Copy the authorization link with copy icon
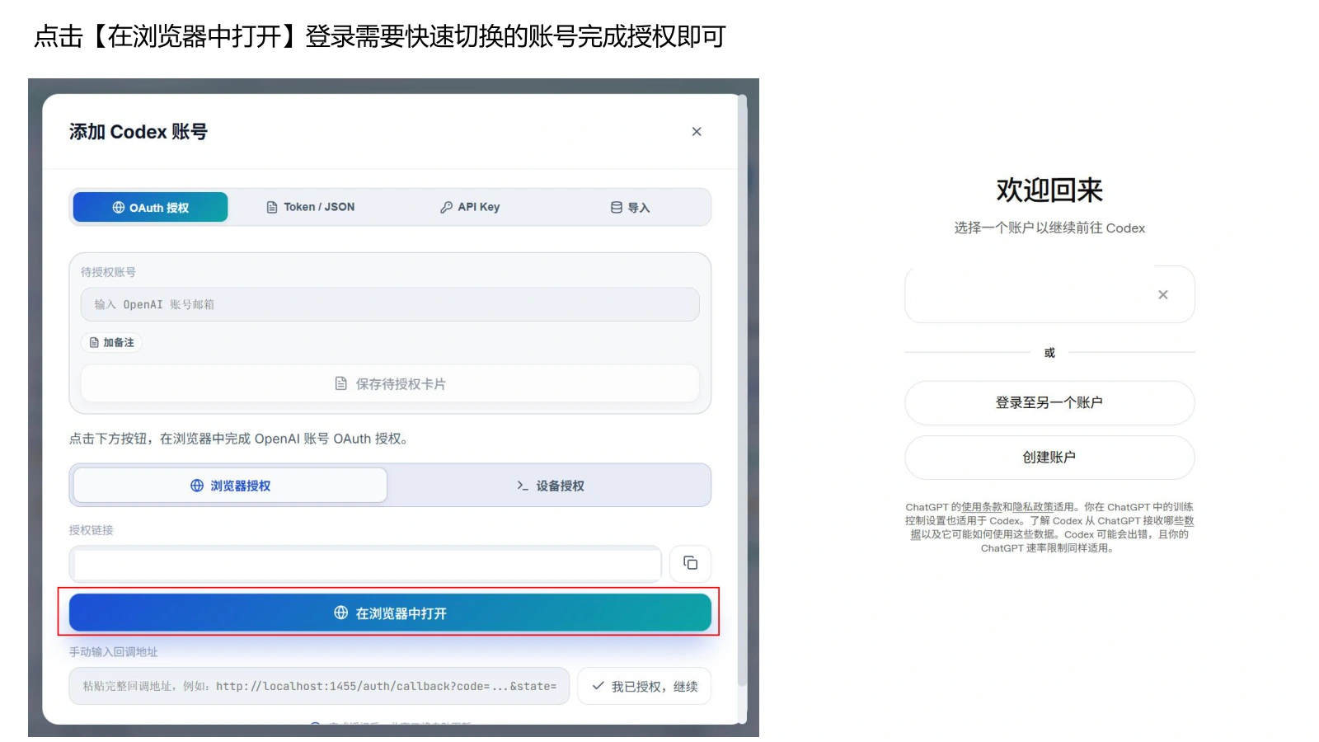The width and height of the screenshot is (1319, 742). (691, 563)
